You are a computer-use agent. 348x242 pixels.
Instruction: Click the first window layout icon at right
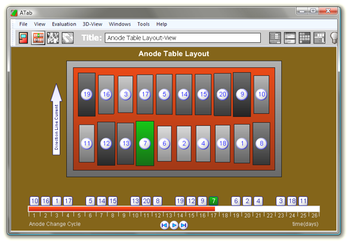[x=275, y=38]
